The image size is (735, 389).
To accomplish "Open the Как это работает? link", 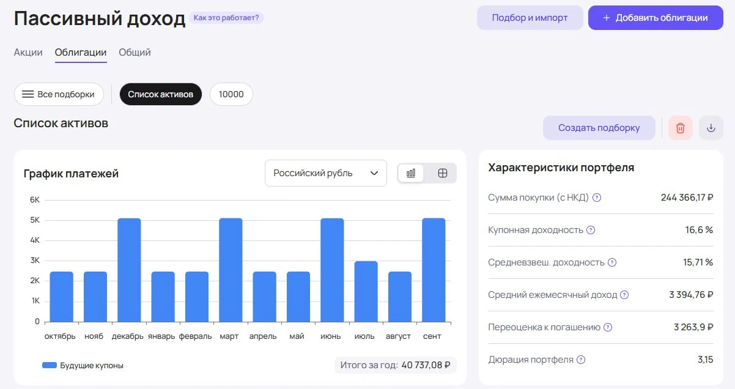I will click(x=226, y=18).
